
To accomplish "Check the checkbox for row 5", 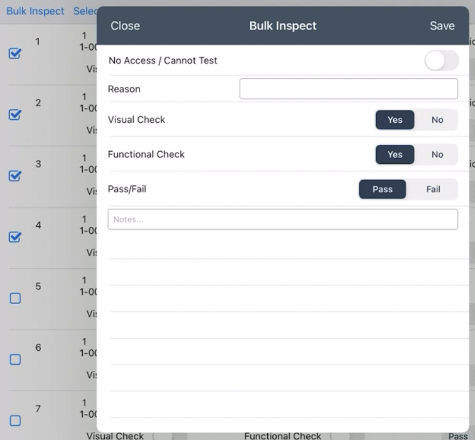I will click(x=15, y=298).
